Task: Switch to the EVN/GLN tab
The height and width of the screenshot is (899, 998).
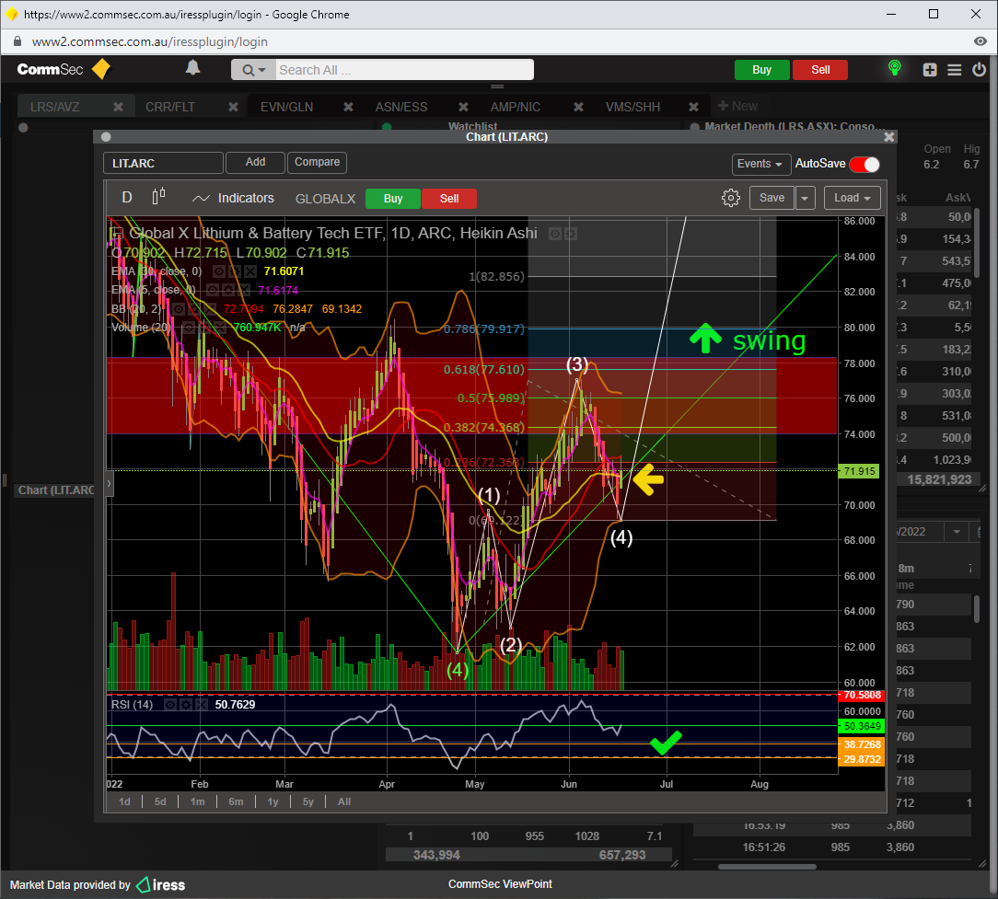Action: (x=286, y=107)
